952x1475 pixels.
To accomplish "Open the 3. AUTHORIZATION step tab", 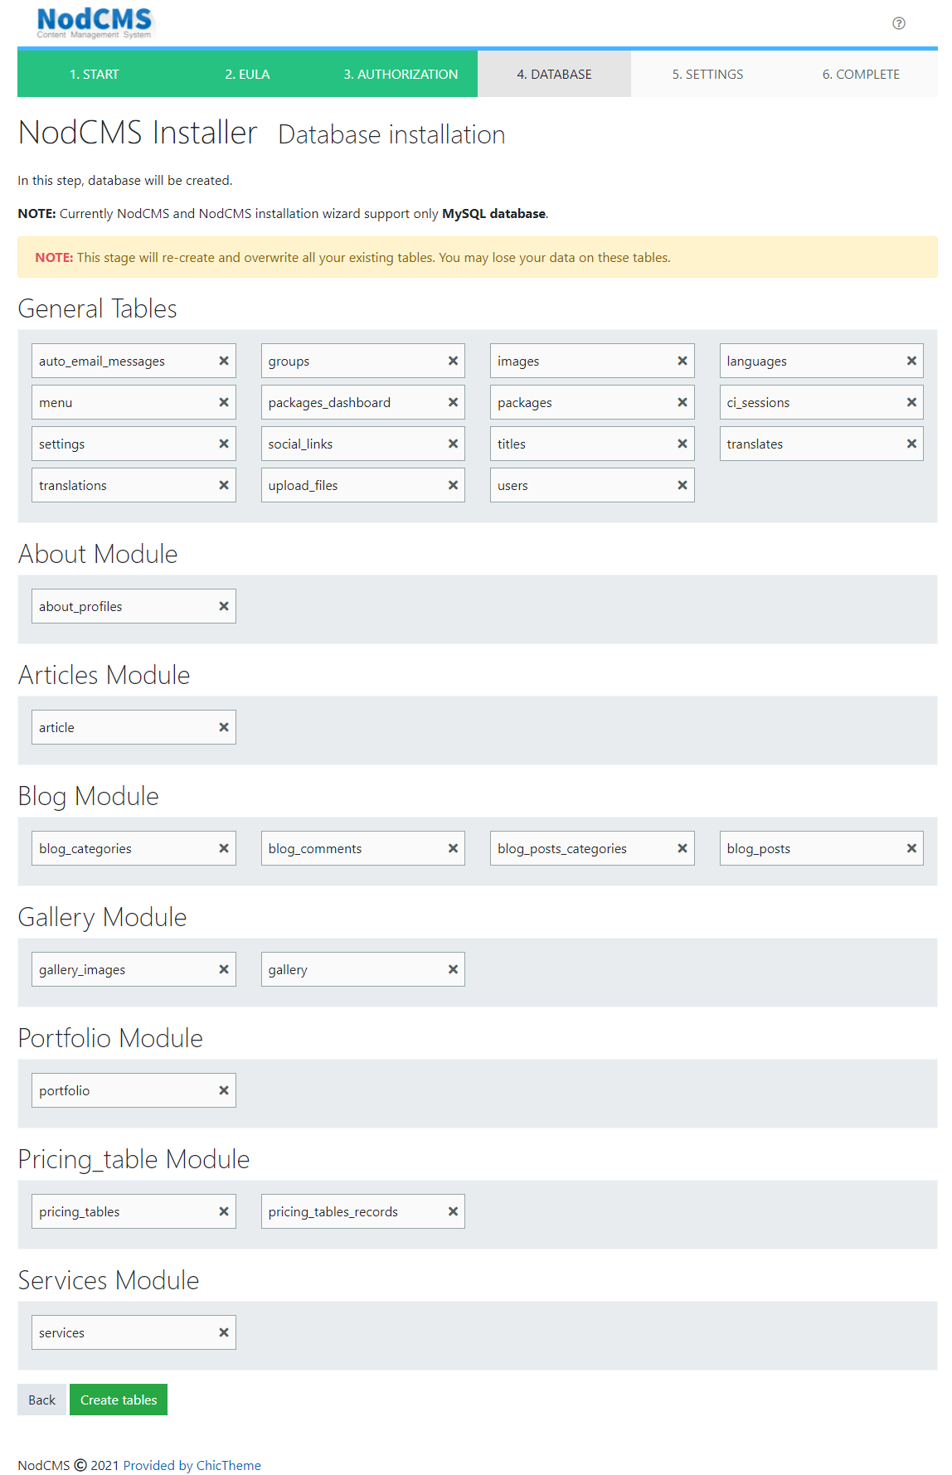I will click(401, 75).
